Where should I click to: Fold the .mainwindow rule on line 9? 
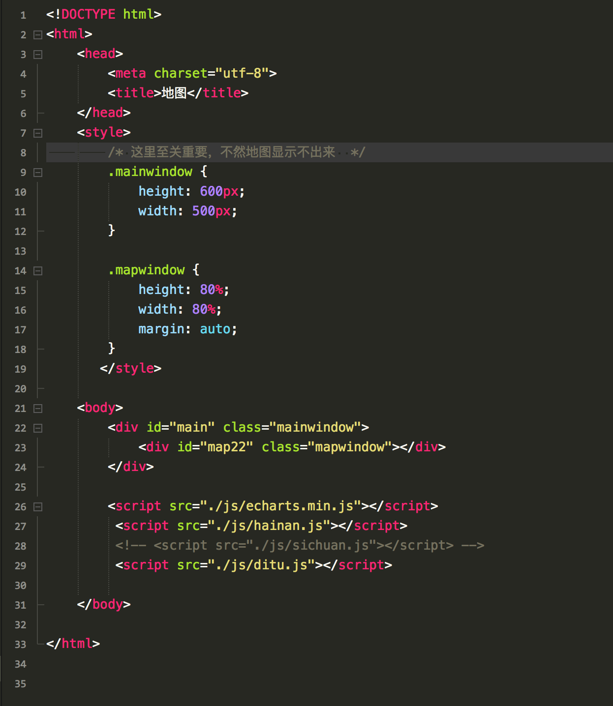(x=38, y=173)
